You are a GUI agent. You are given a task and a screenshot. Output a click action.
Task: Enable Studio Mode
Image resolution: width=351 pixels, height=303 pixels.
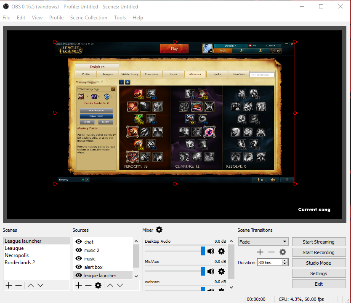319,263
